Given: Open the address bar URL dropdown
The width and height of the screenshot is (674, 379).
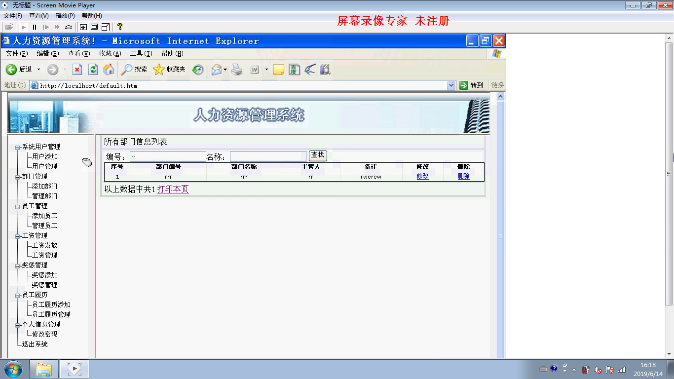Looking at the screenshot, I should tap(451, 85).
